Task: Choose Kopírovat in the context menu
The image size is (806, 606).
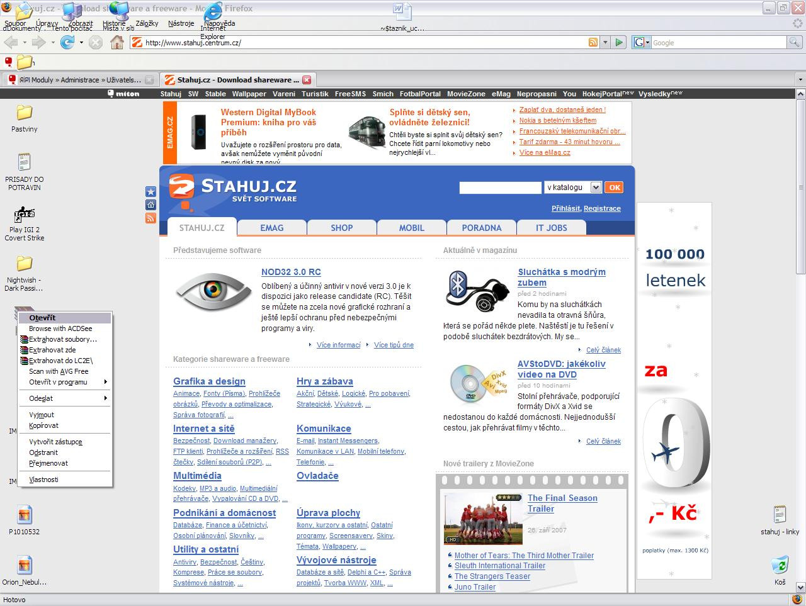Action: tap(65, 425)
